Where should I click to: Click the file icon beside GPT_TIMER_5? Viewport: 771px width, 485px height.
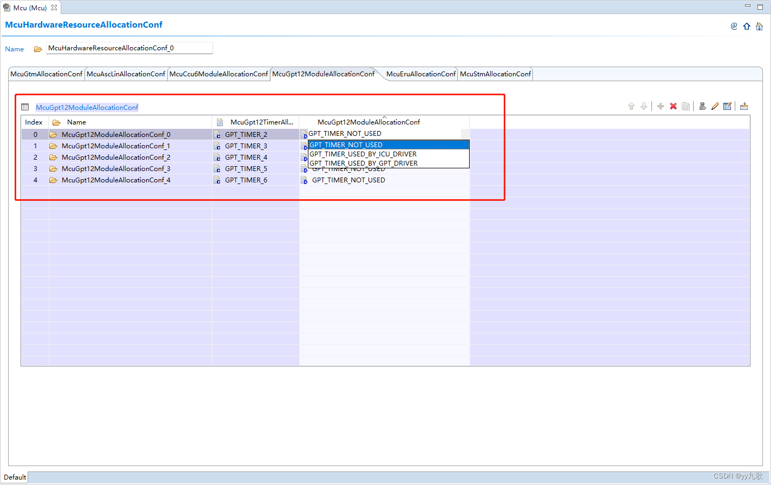217,169
